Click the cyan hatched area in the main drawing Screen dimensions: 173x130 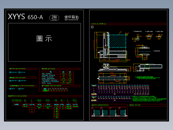[117, 41]
